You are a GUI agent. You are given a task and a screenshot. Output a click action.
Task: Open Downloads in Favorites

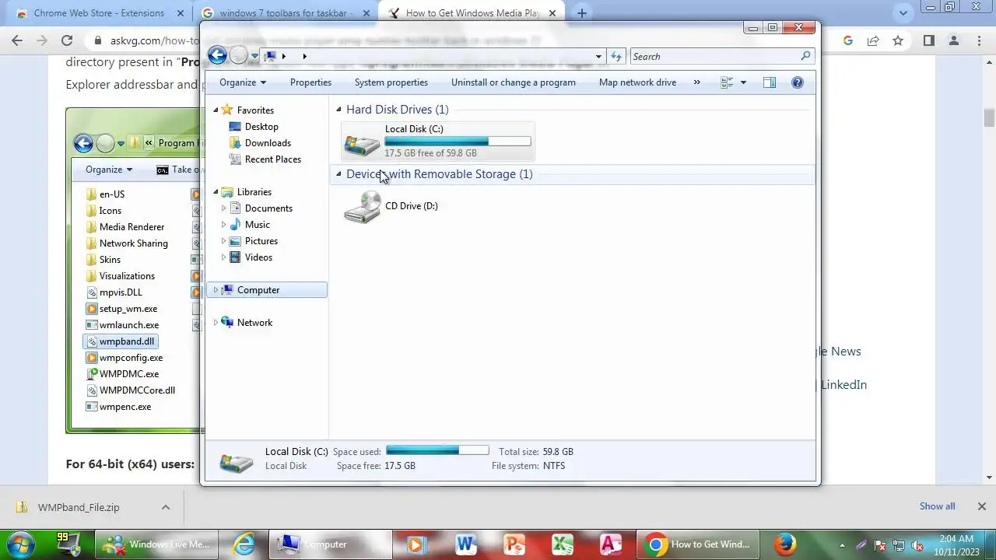[x=268, y=143]
